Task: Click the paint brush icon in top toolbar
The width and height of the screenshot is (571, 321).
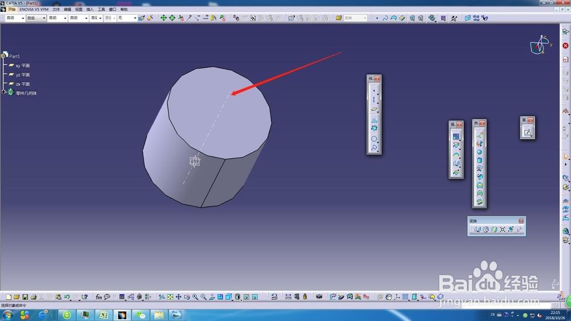Action: click(x=141, y=18)
